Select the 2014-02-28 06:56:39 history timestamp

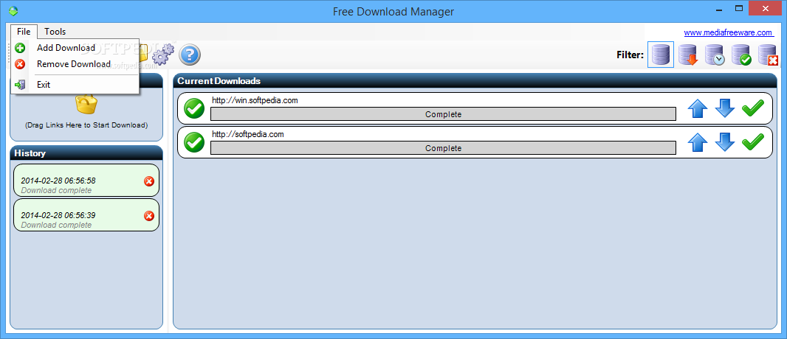[x=58, y=215]
